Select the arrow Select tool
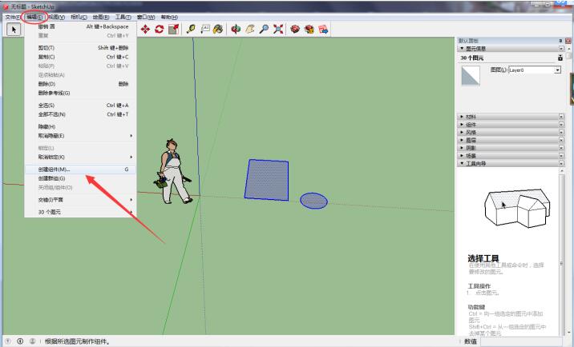 coord(14,30)
